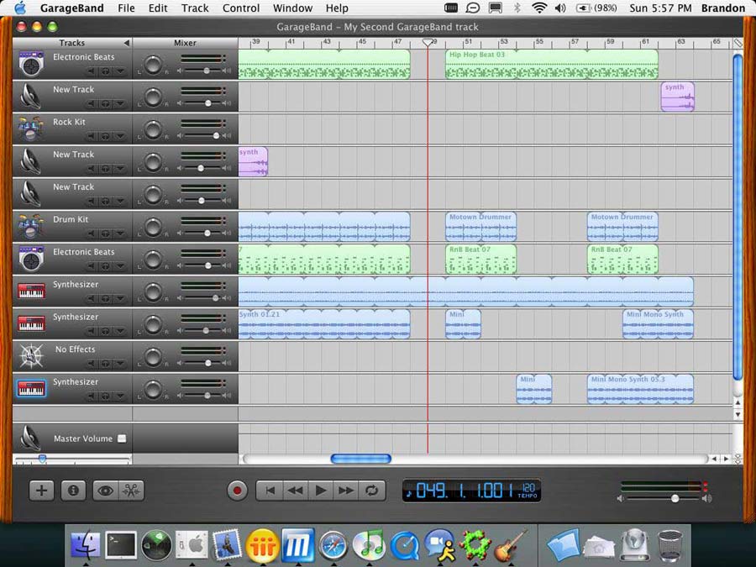The image size is (756, 567).
Task: Click the vertical scroll down arrow
Action: 738,414
